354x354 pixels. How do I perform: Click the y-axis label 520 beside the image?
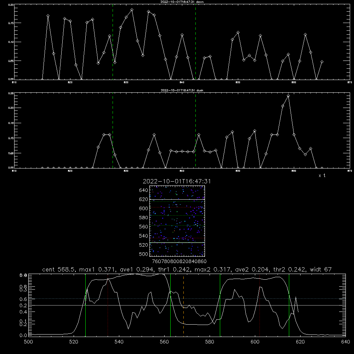(x=144, y=245)
